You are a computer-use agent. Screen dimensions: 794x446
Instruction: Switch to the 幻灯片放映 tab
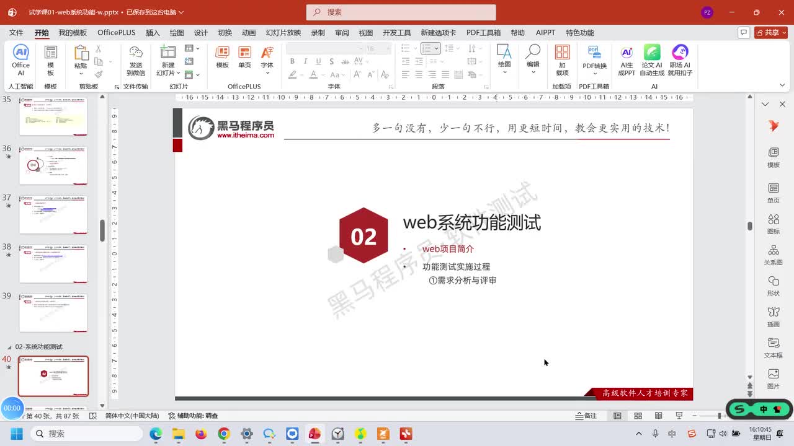point(283,33)
